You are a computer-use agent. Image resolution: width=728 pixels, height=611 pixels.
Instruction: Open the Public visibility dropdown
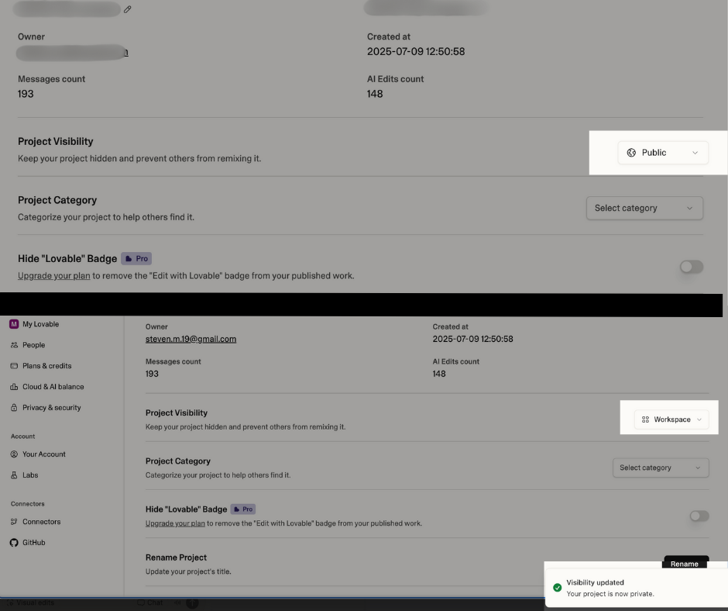662,153
